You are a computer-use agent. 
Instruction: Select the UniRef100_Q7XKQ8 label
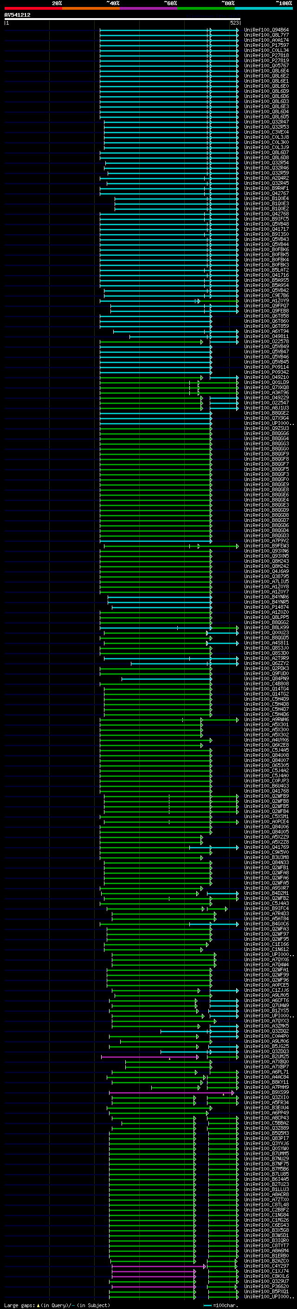(x=266, y=388)
